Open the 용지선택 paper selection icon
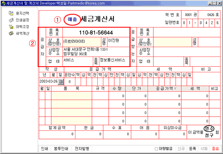 tap(11, 13)
